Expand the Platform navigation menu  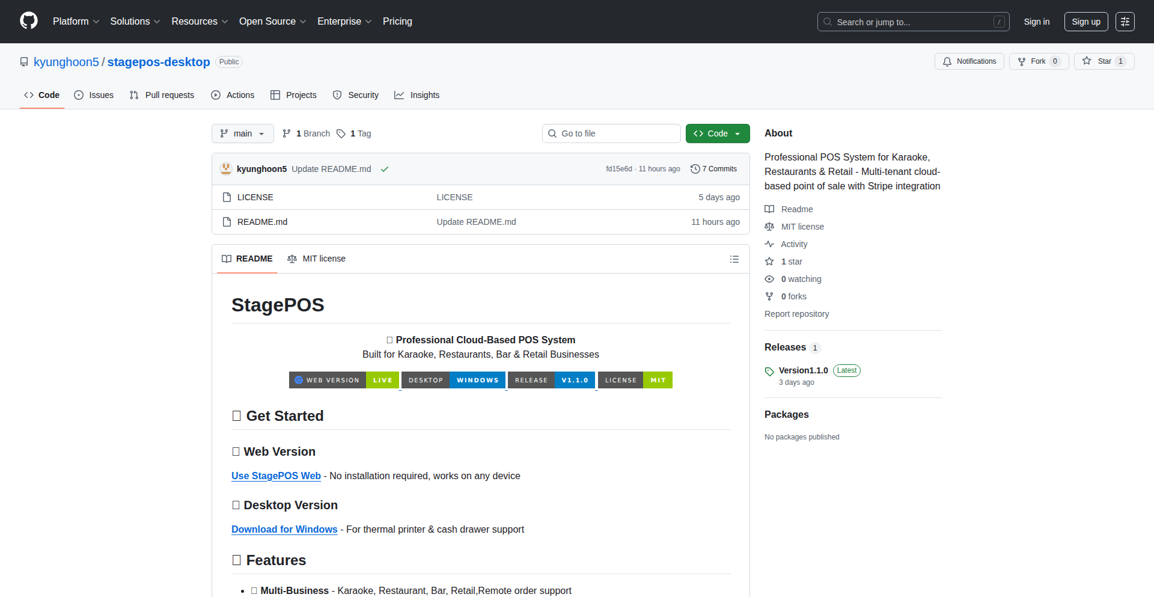(76, 22)
